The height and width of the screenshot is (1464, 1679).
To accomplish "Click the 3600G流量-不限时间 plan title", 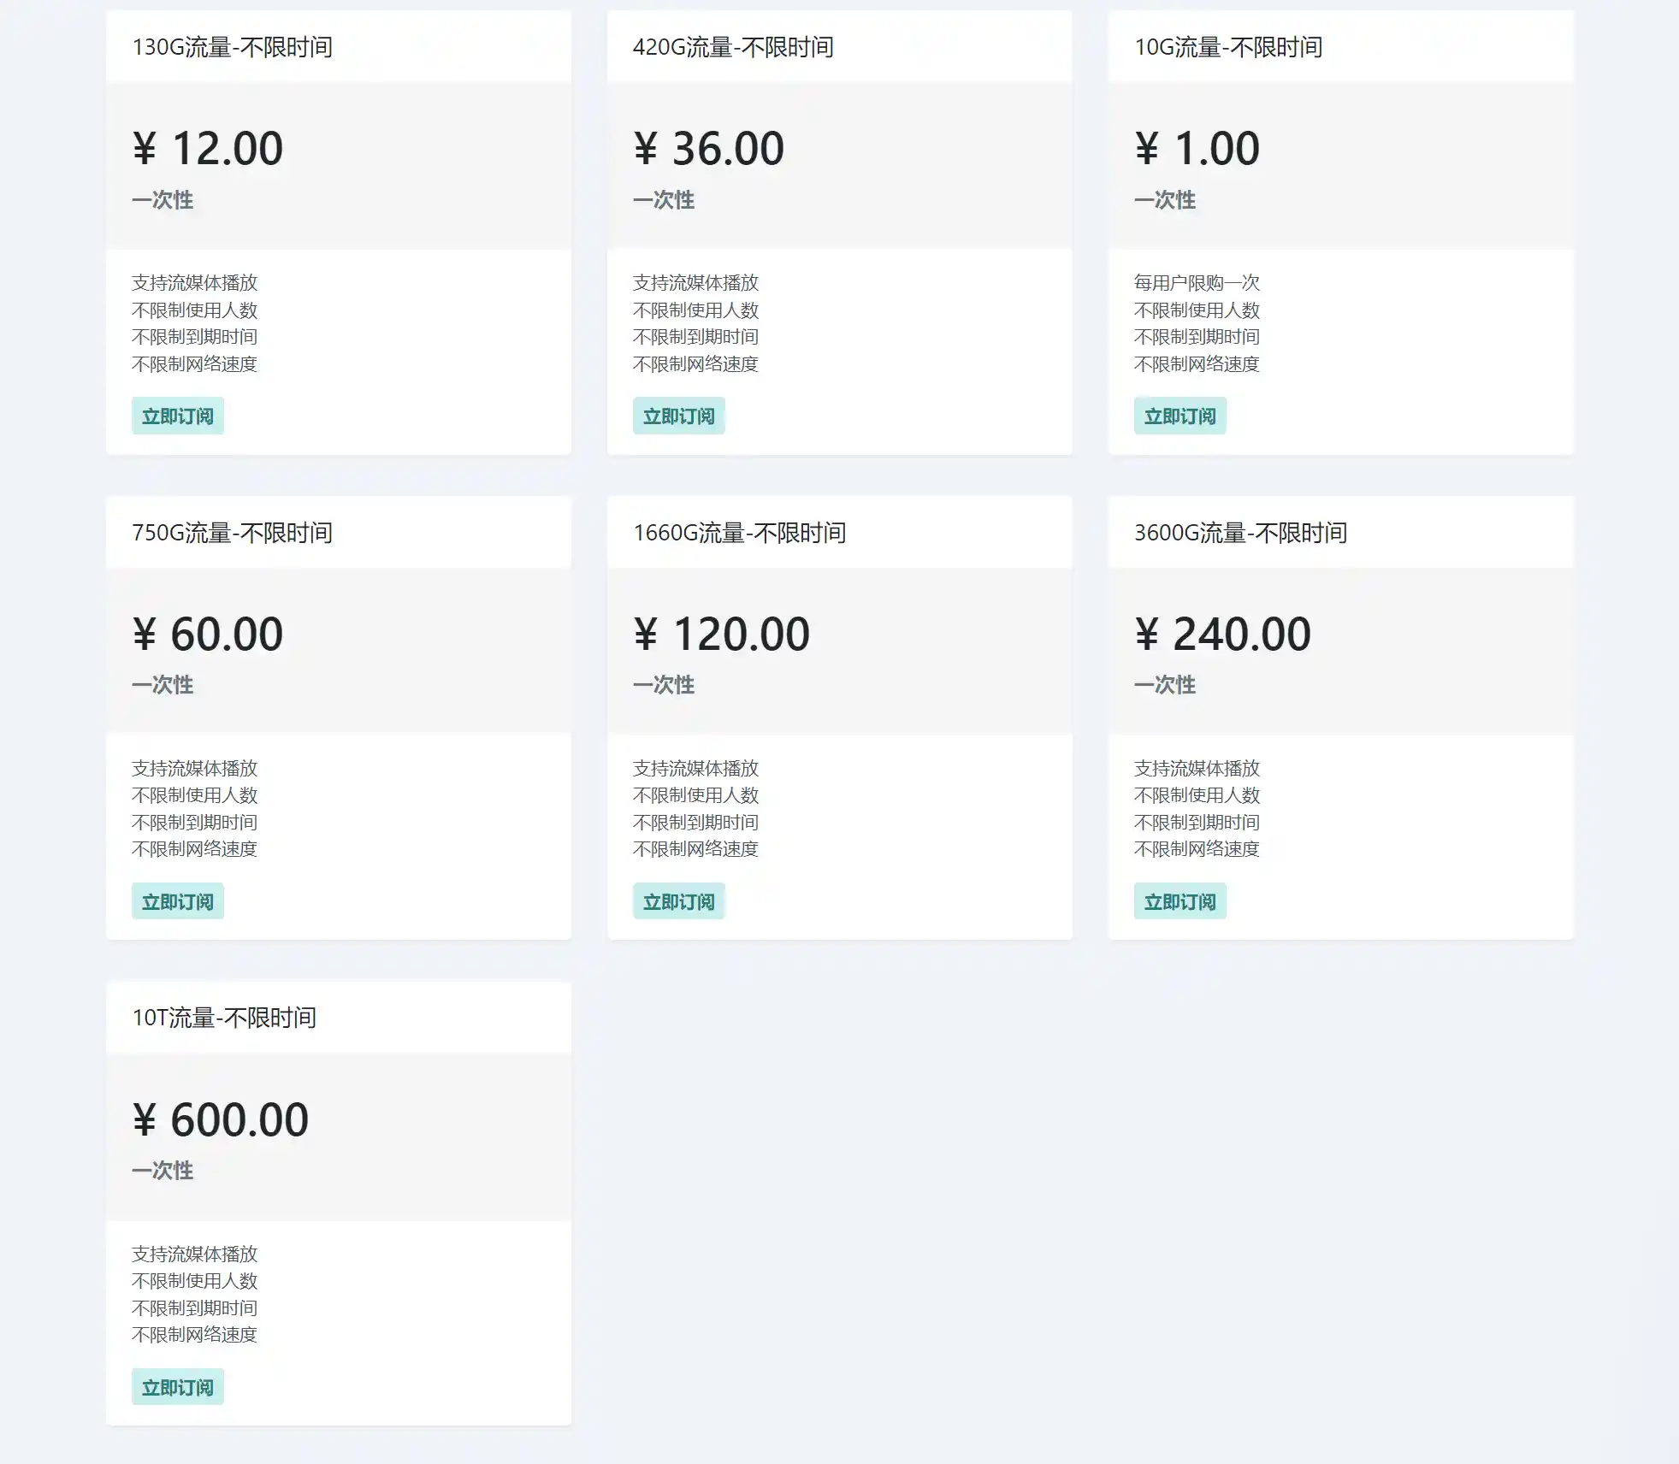I will [1240, 533].
